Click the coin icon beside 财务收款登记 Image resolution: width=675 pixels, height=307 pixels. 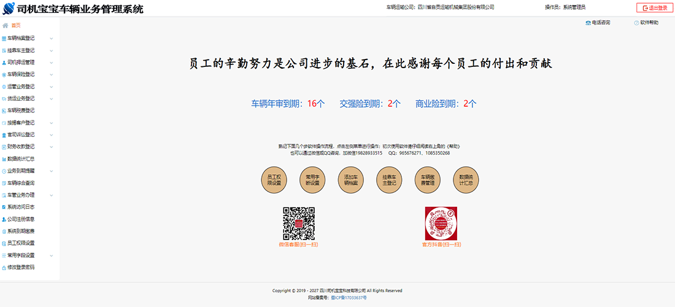pyautogui.click(x=4, y=147)
